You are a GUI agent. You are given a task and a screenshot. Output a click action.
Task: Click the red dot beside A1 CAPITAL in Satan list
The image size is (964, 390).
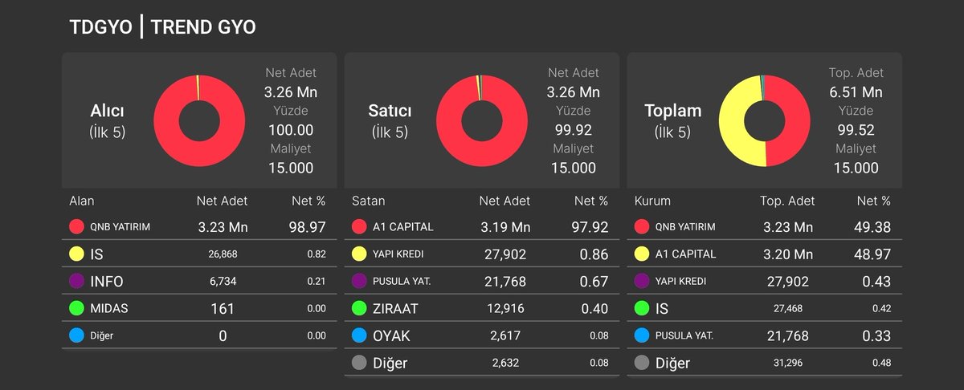(359, 227)
